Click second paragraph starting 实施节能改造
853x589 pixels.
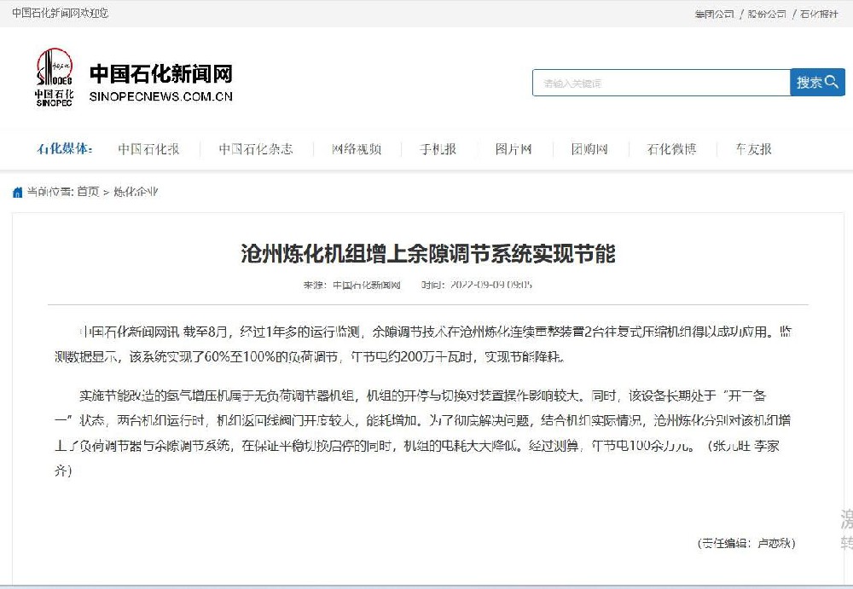(x=422, y=433)
